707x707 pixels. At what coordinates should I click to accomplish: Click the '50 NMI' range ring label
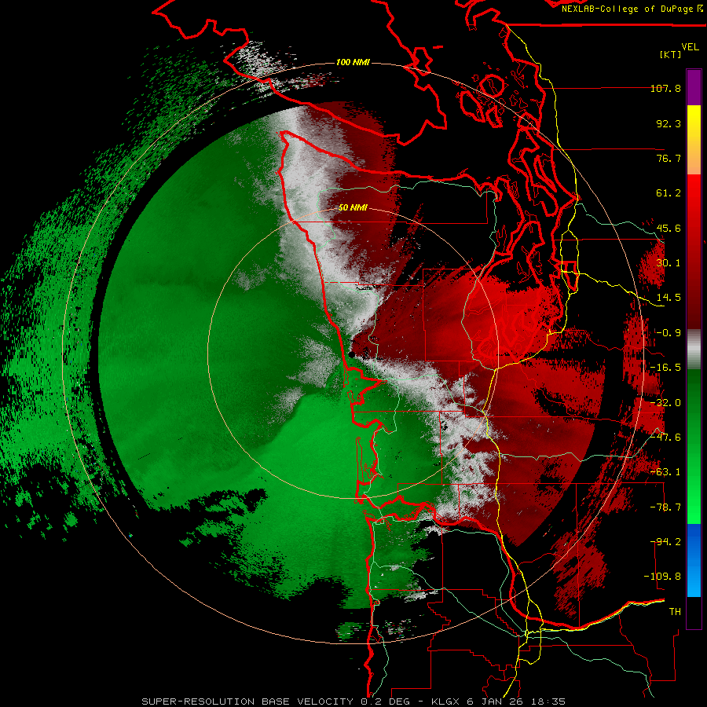pyautogui.click(x=353, y=208)
